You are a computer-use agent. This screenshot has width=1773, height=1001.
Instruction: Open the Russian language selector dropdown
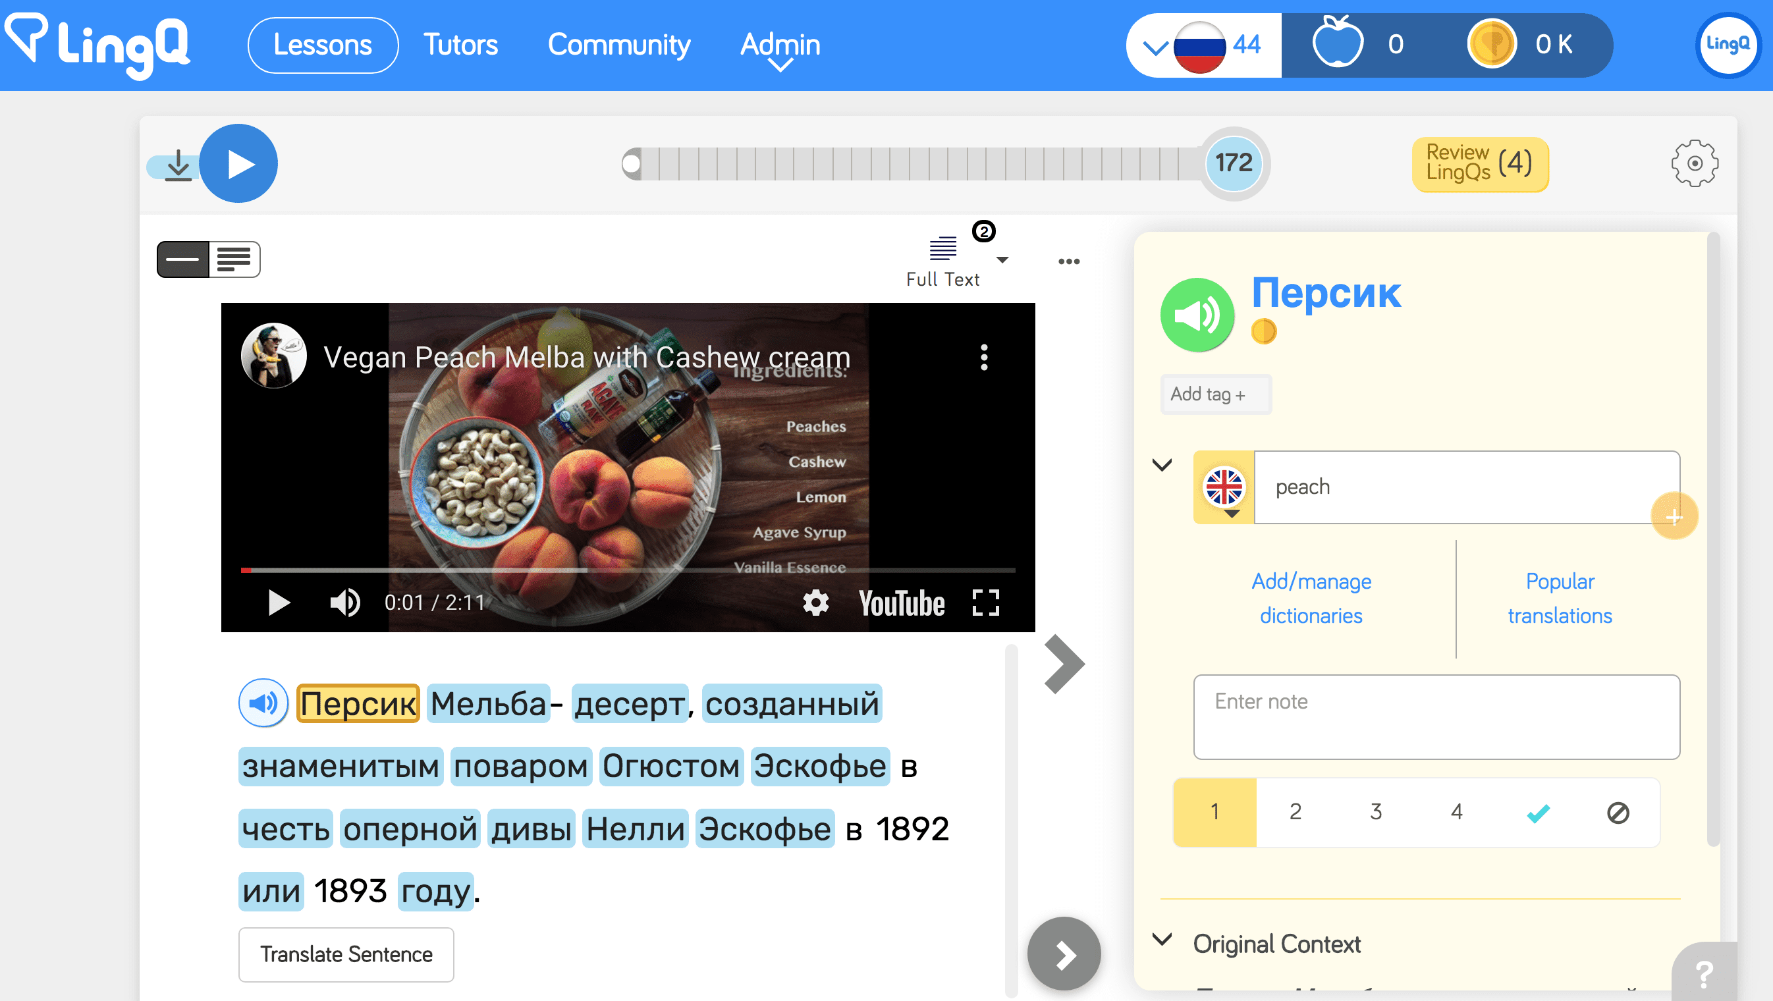[x=1155, y=47]
